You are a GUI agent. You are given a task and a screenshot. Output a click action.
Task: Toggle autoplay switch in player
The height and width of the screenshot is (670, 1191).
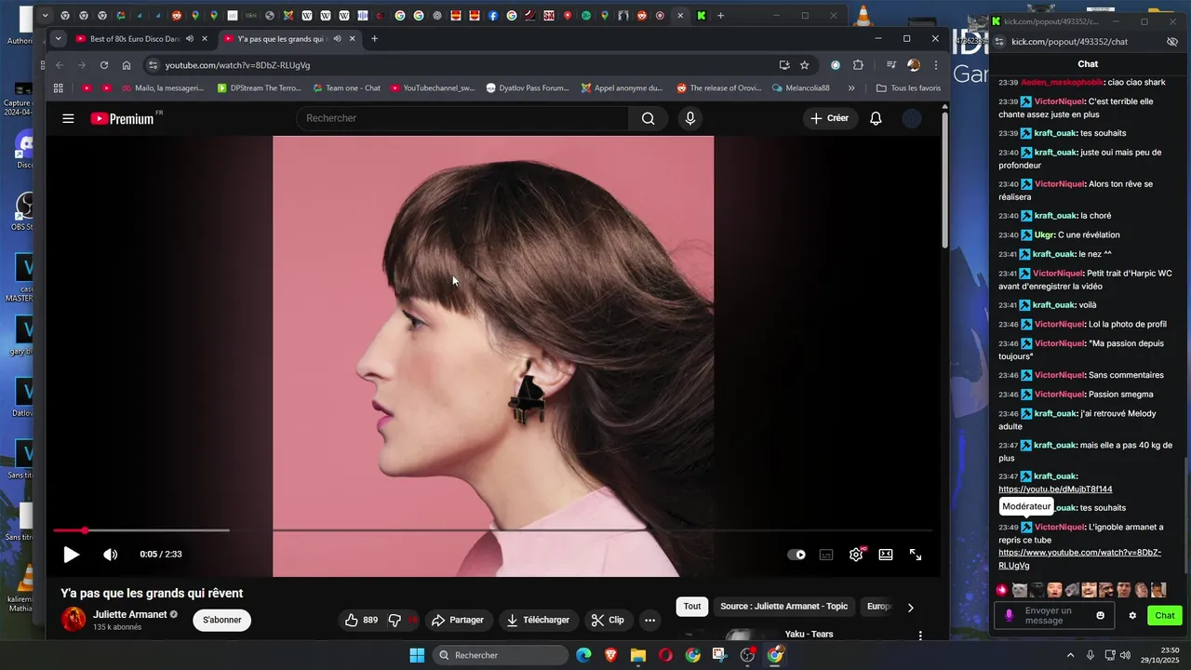(796, 555)
